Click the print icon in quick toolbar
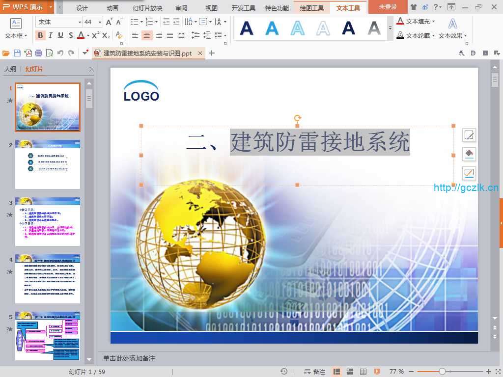 click(x=38, y=53)
